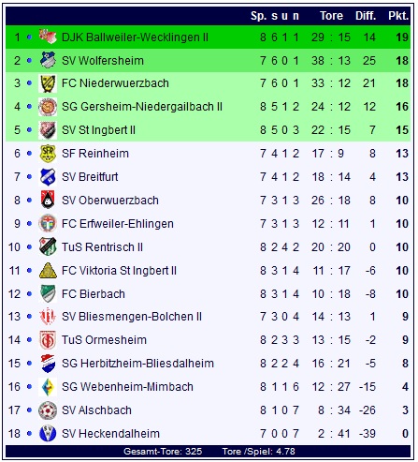Open the SV Oberwuerzbach team name

[x=110, y=201]
